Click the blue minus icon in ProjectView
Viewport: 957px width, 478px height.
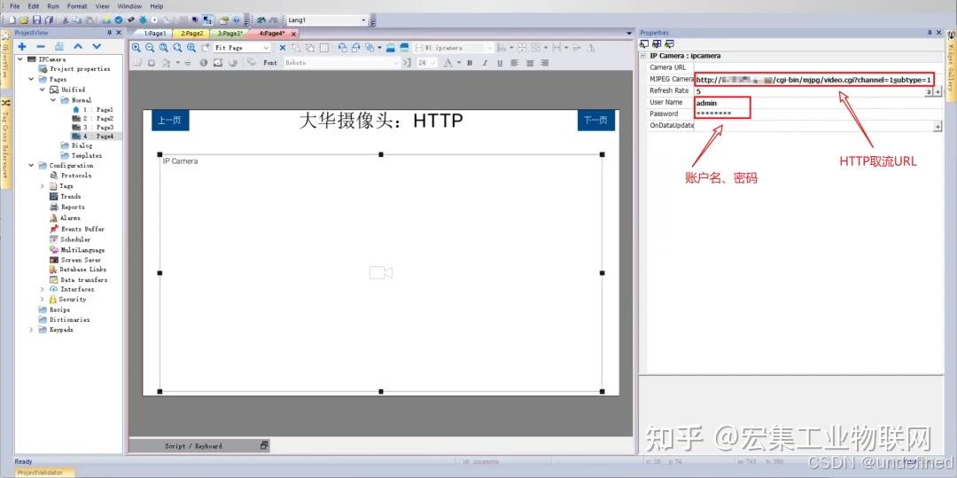tap(41, 46)
